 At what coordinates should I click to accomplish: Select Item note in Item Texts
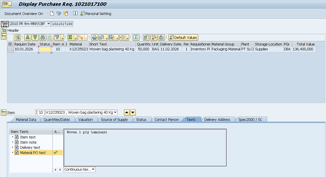click(x=28, y=142)
